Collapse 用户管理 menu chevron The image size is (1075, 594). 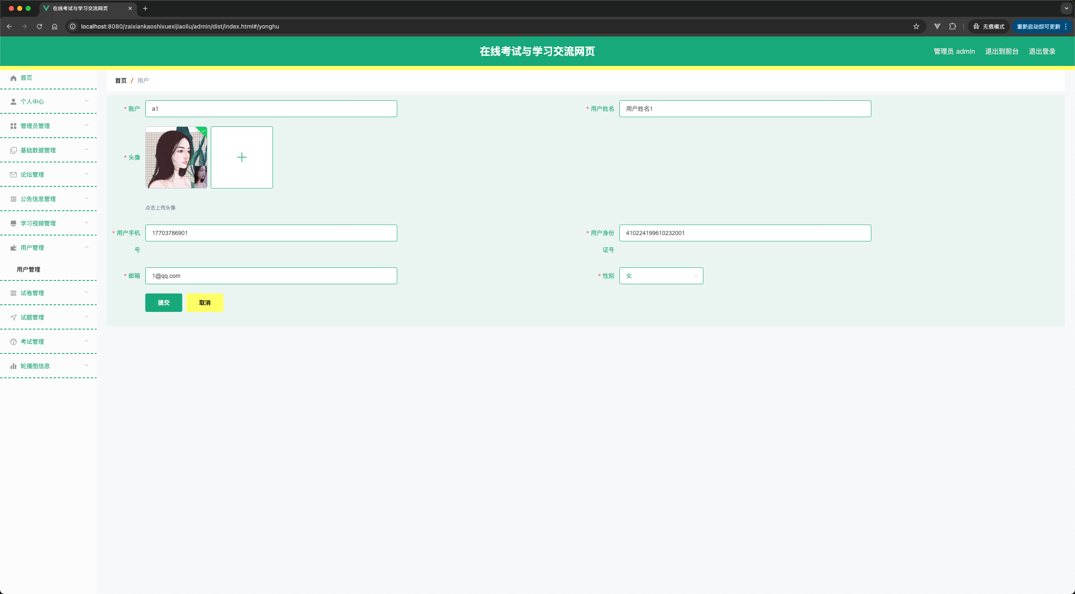[x=87, y=247]
